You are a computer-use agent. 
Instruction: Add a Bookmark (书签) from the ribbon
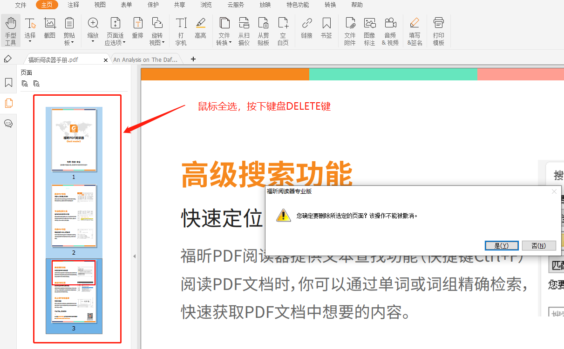(326, 27)
